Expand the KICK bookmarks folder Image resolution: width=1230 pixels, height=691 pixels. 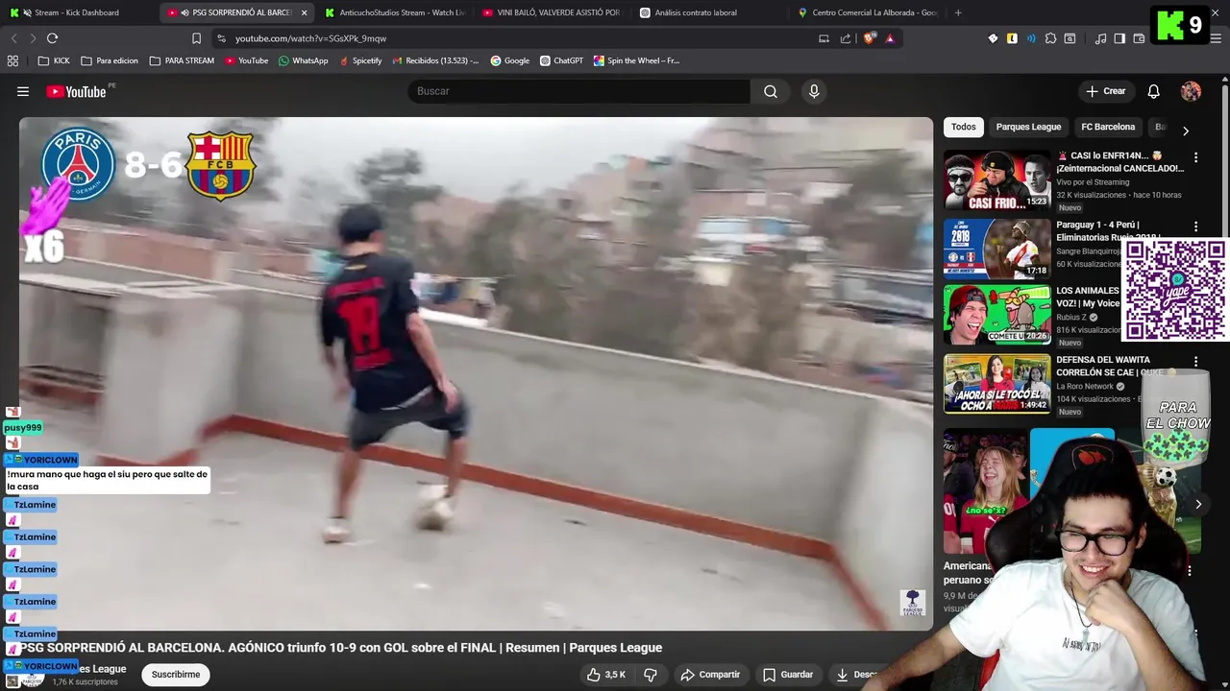(54, 60)
